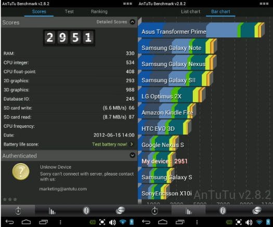
Task: Select the LG Optimus 2X bar
Action: [172, 95]
